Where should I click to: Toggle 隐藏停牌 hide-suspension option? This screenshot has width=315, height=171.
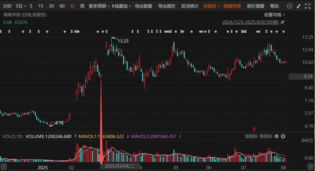(x=232, y=6)
